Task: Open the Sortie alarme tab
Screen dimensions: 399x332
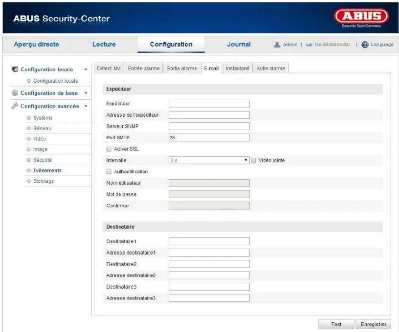Action: (182, 68)
